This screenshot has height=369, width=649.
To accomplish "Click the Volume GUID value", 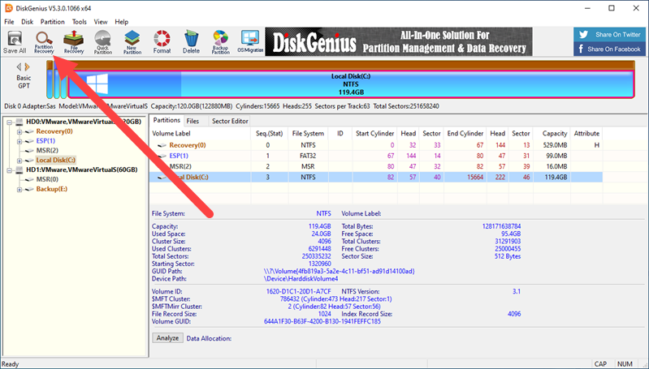I will pyautogui.click(x=322, y=321).
